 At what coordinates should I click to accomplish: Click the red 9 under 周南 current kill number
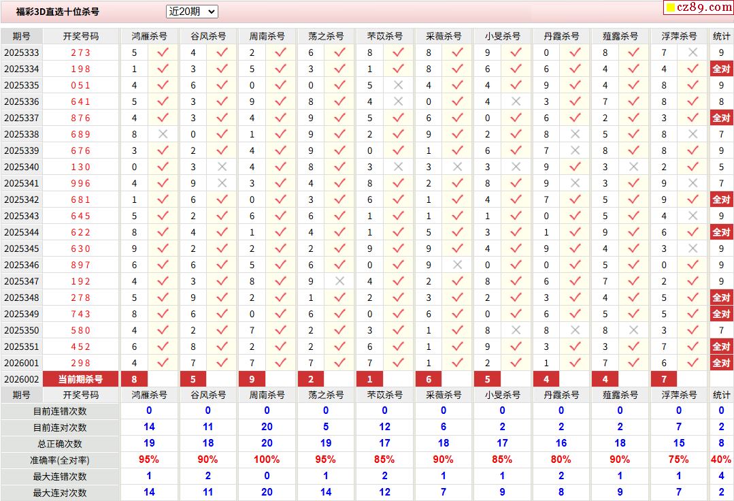coord(252,379)
